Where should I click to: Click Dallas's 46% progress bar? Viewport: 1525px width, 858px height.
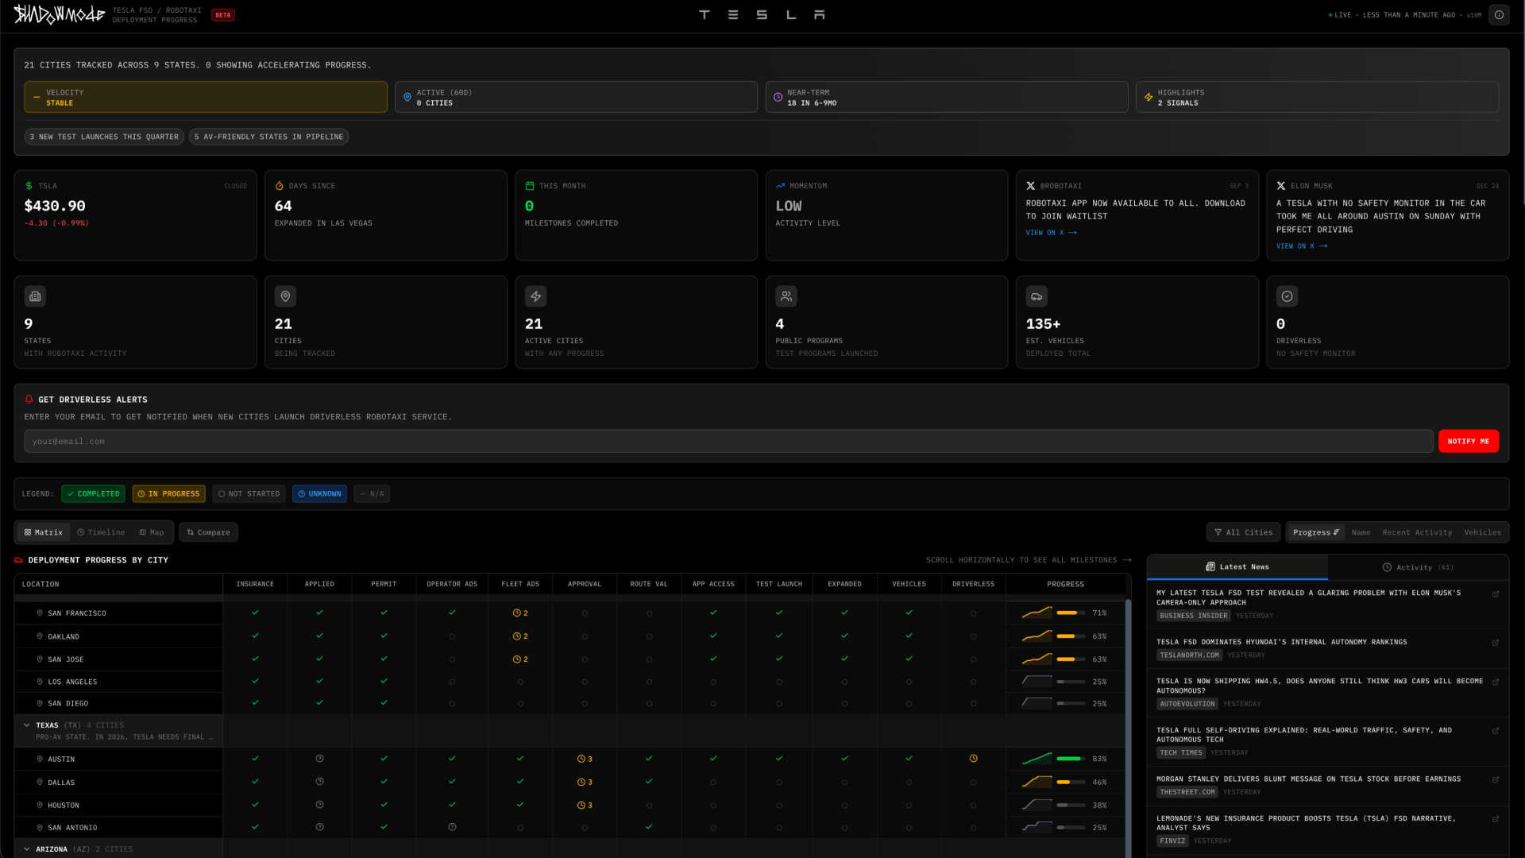pyautogui.click(x=1071, y=783)
